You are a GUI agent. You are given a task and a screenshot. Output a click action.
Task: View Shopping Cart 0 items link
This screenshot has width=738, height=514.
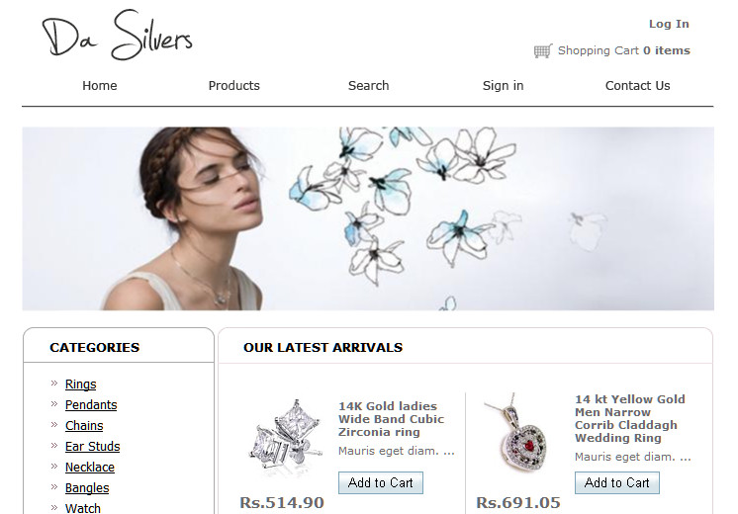pyautogui.click(x=623, y=50)
